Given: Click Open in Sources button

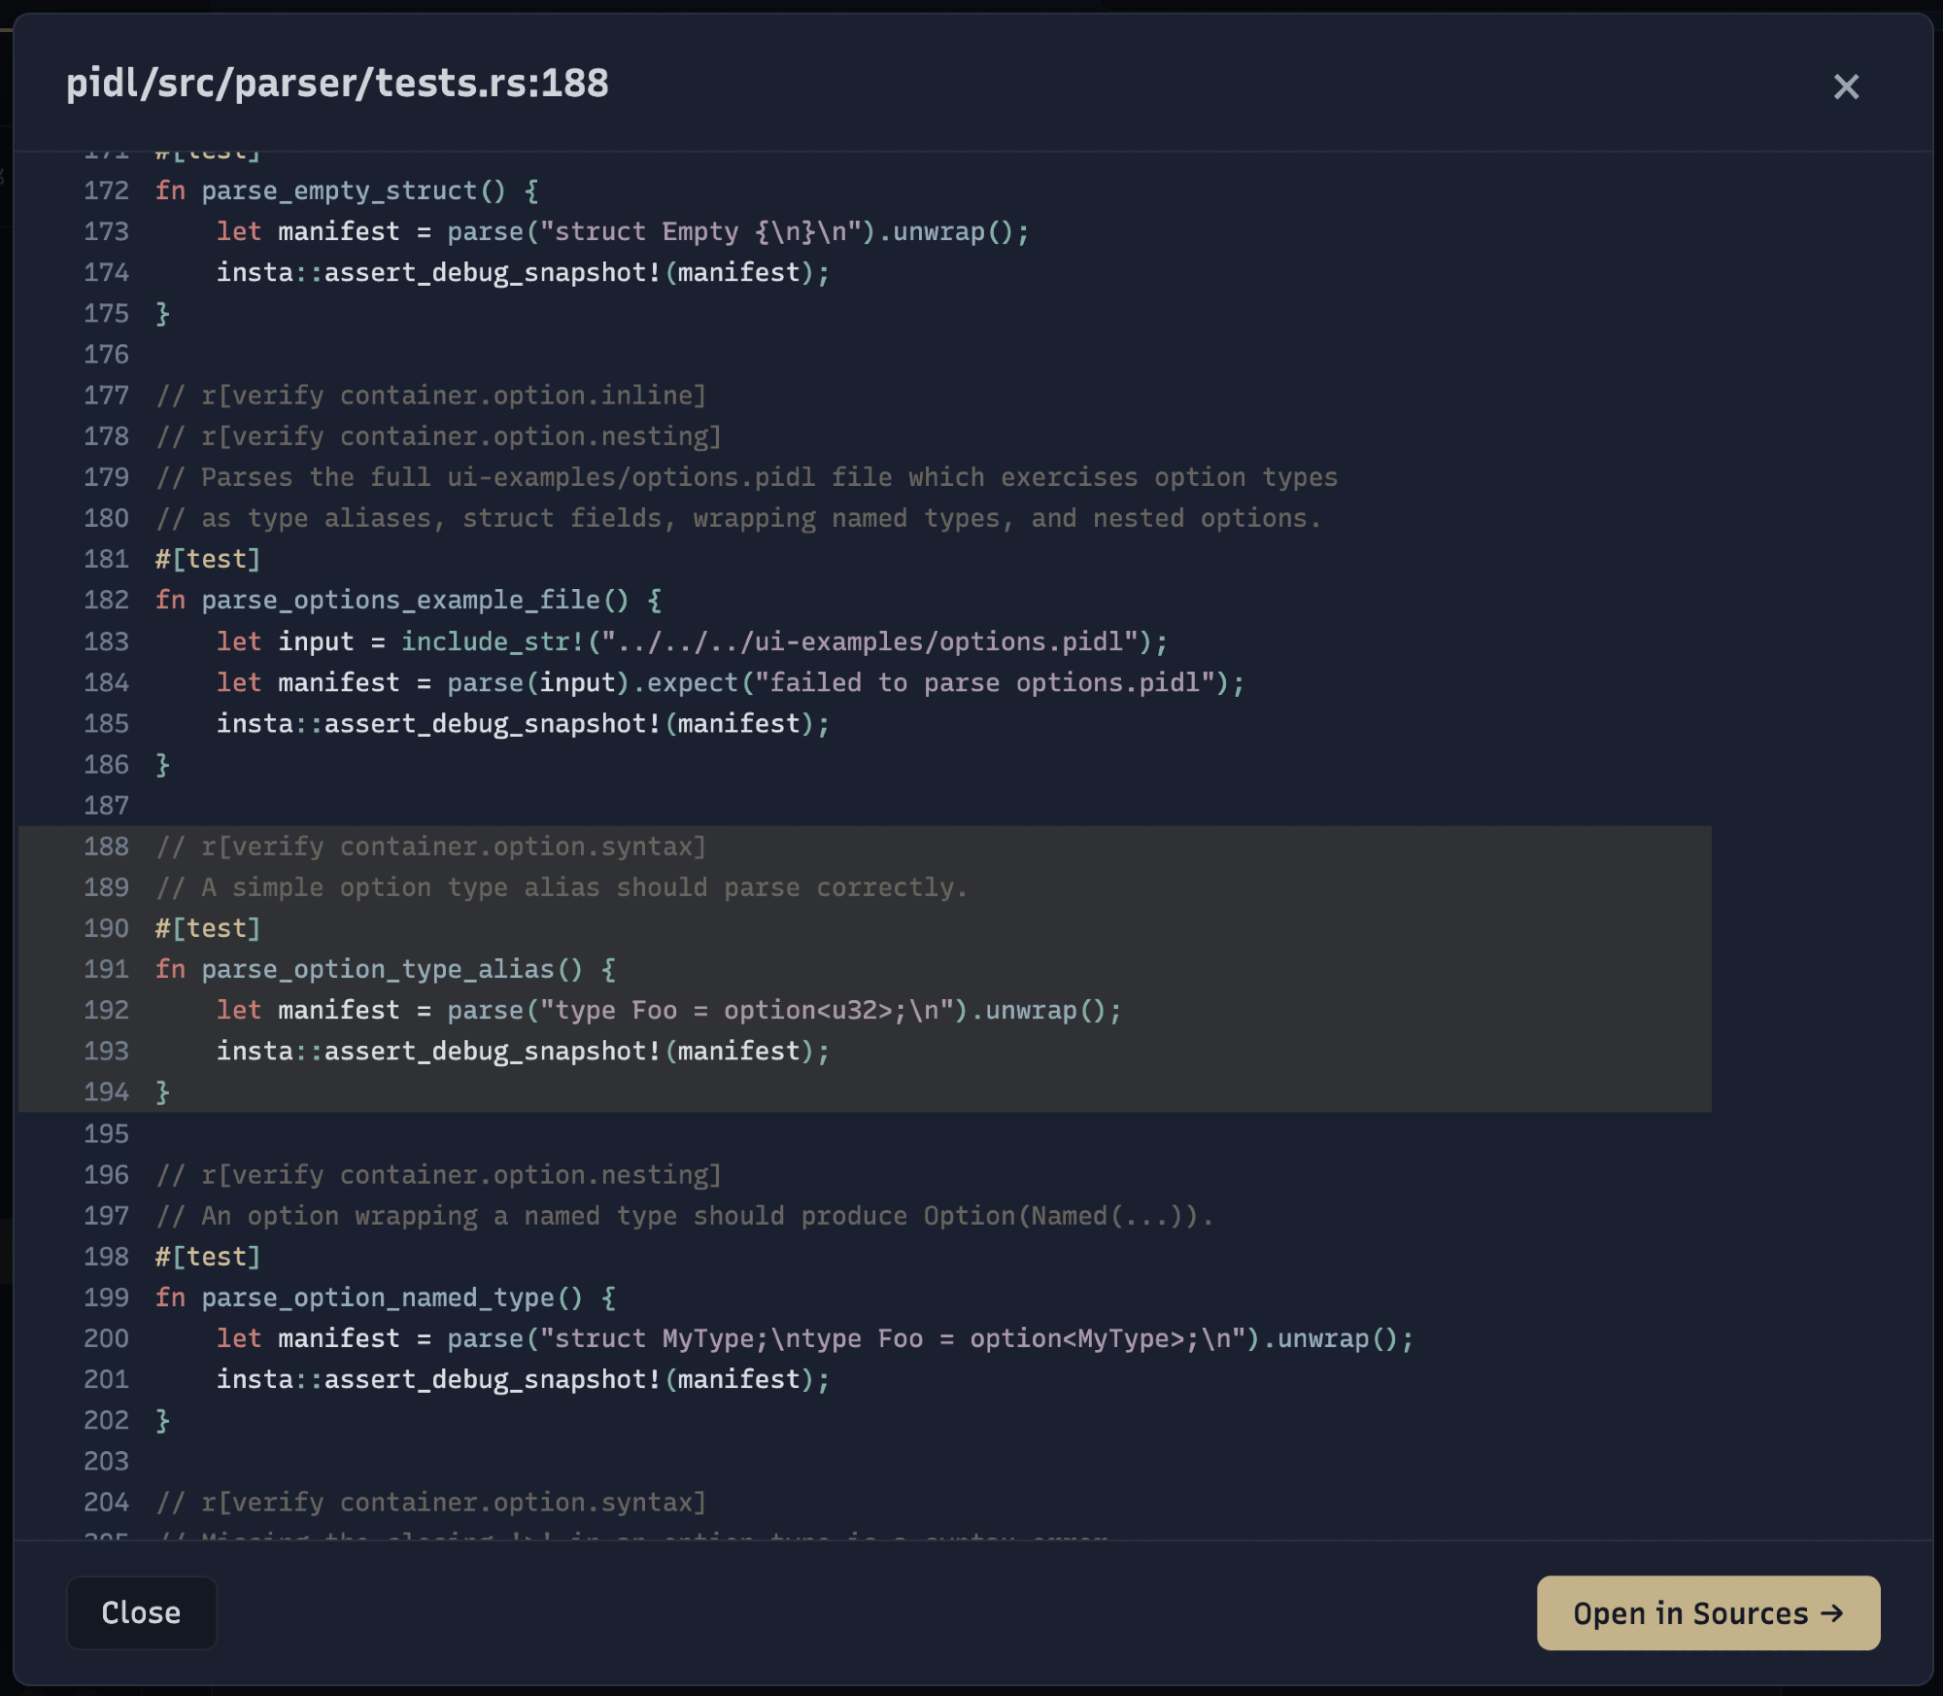Looking at the screenshot, I should (1707, 1612).
